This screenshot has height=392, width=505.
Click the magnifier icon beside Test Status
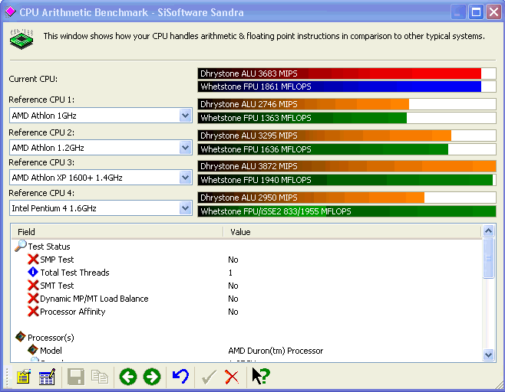click(x=21, y=246)
